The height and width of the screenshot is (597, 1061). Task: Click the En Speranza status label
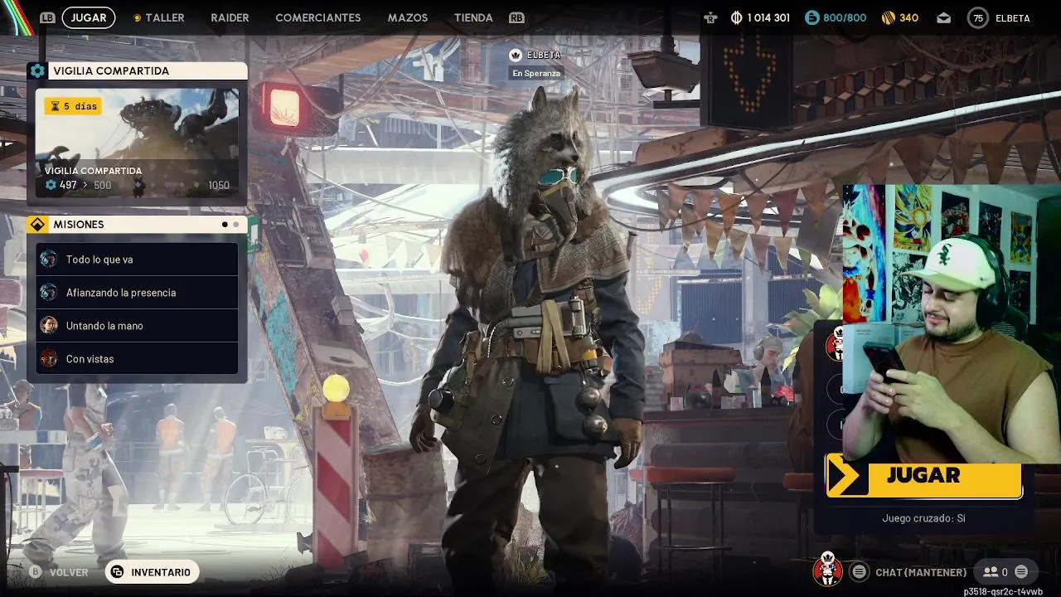pyautogui.click(x=536, y=73)
